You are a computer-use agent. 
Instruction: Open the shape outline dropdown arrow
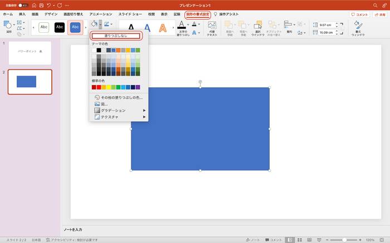coord(111,24)
